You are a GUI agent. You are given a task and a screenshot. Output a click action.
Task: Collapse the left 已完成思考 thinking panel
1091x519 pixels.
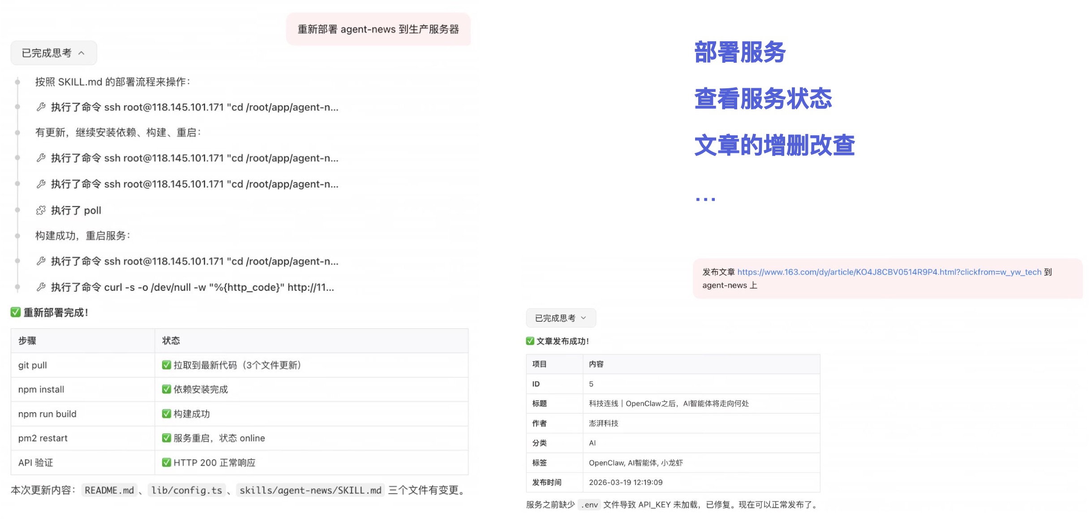[x=53, y=53]
